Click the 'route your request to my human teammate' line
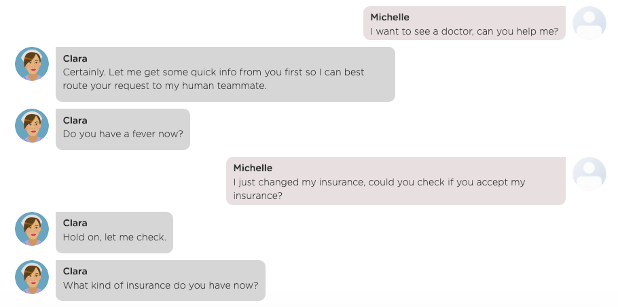 [x=165, y=86]
